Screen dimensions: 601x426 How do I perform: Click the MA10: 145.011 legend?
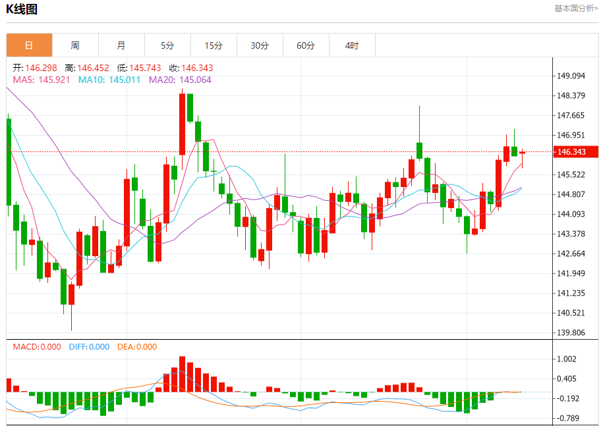[x=109, y=80]
